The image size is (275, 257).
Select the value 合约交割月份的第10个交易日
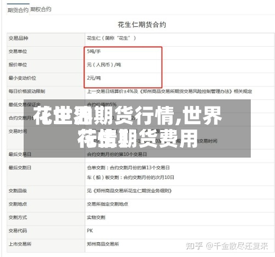(x=117, y=154)
